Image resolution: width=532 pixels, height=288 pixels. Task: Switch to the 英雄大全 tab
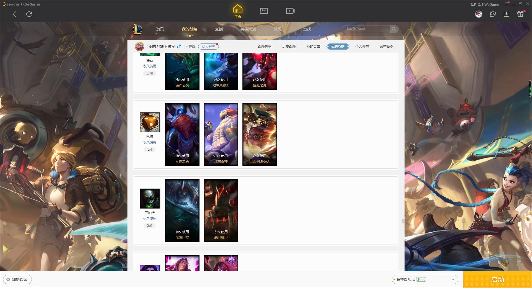[248, 29]
